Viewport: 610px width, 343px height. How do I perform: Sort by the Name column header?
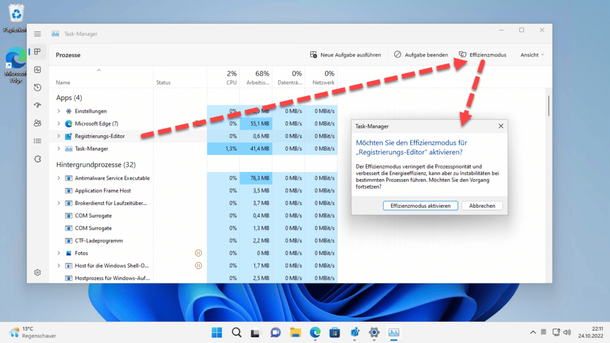click(63, 82)
